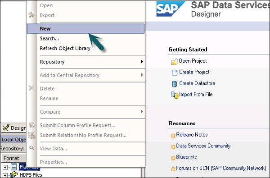270x178 pixels.
Task: Click the Create Project link
Action: click(x=194, y=72)
